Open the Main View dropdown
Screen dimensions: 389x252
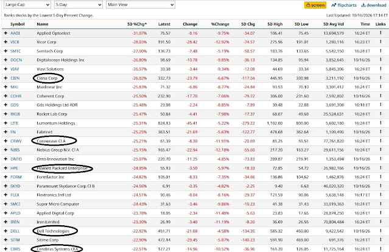(x=141, y=5)
